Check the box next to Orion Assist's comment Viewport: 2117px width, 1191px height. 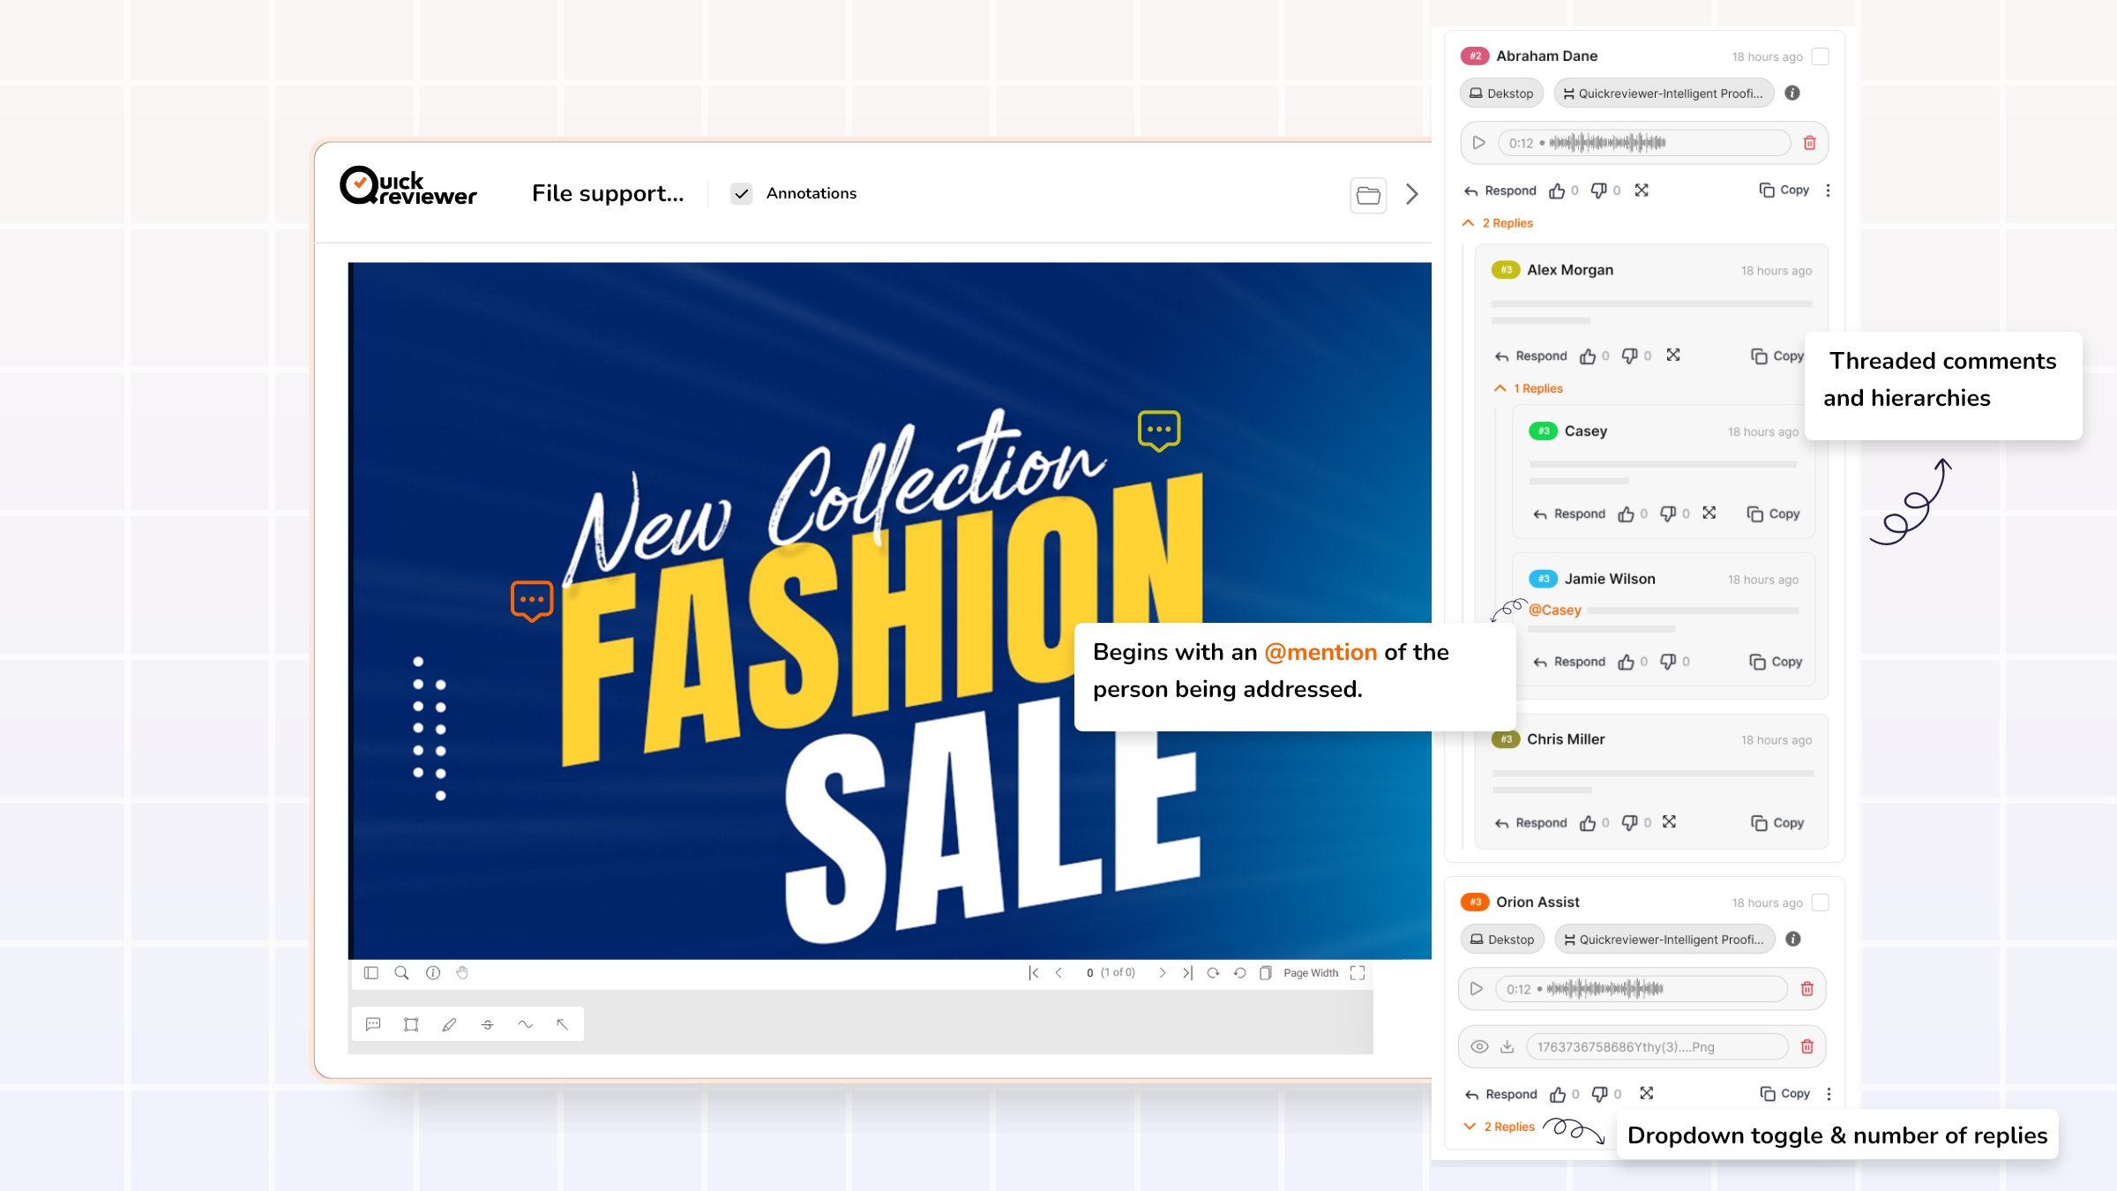[x=1820, y=903]
